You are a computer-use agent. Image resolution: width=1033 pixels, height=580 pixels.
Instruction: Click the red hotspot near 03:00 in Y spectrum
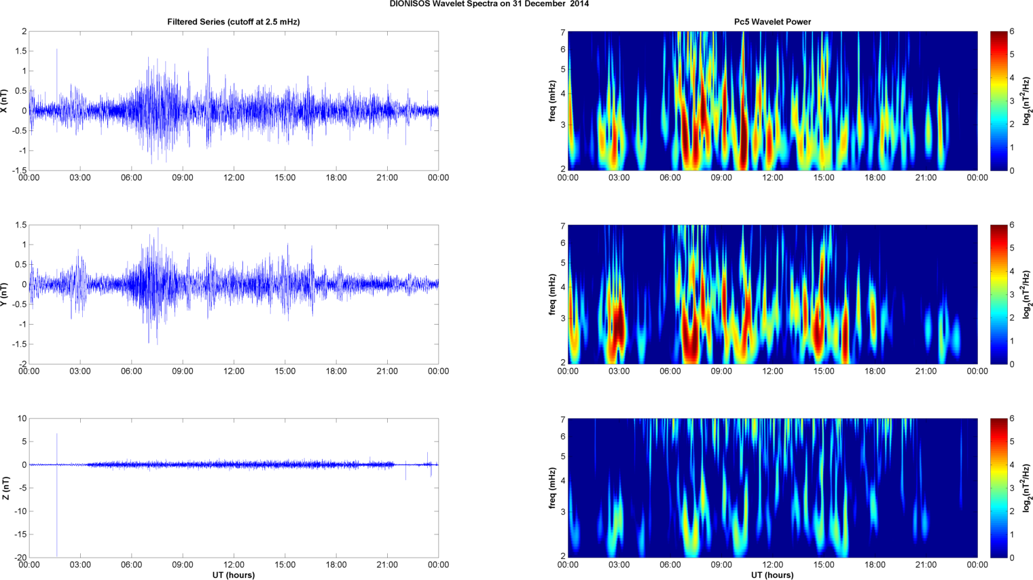click(x=617, y=326)
